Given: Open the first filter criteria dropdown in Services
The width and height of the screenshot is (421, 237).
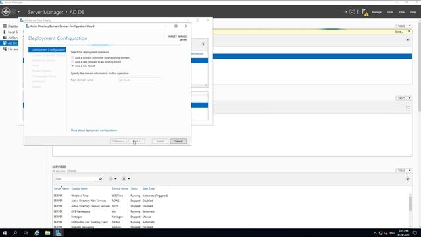Looking at the screenshot, I should tap(112, 179).
